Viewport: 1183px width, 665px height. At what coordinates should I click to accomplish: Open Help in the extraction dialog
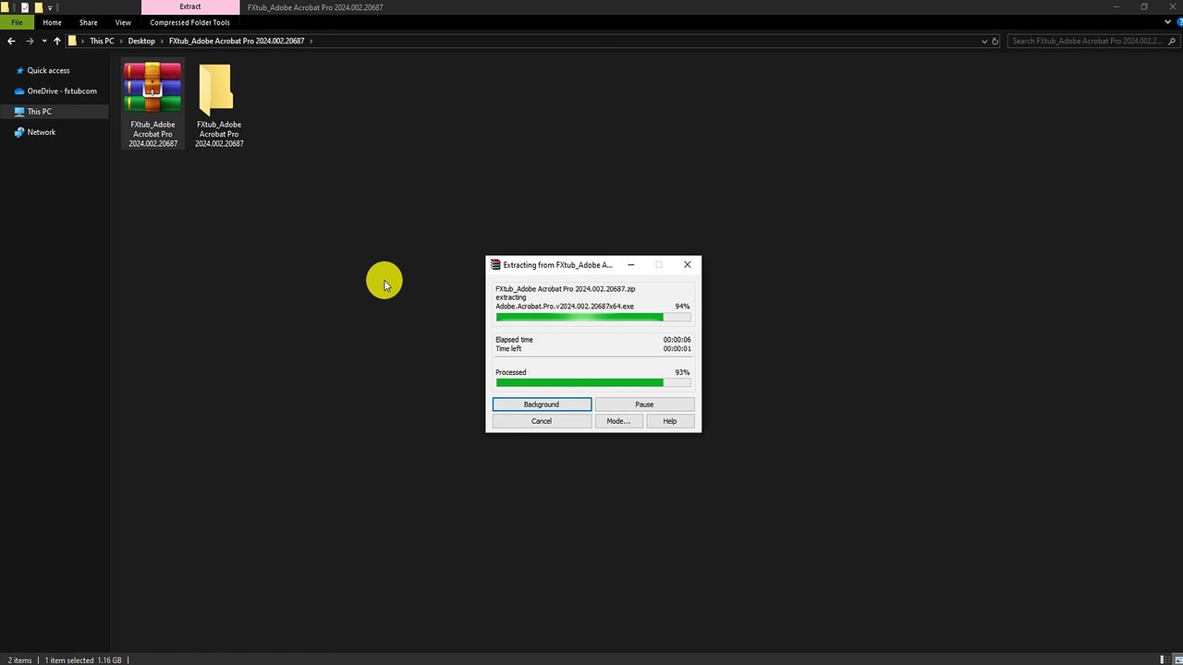670,421
